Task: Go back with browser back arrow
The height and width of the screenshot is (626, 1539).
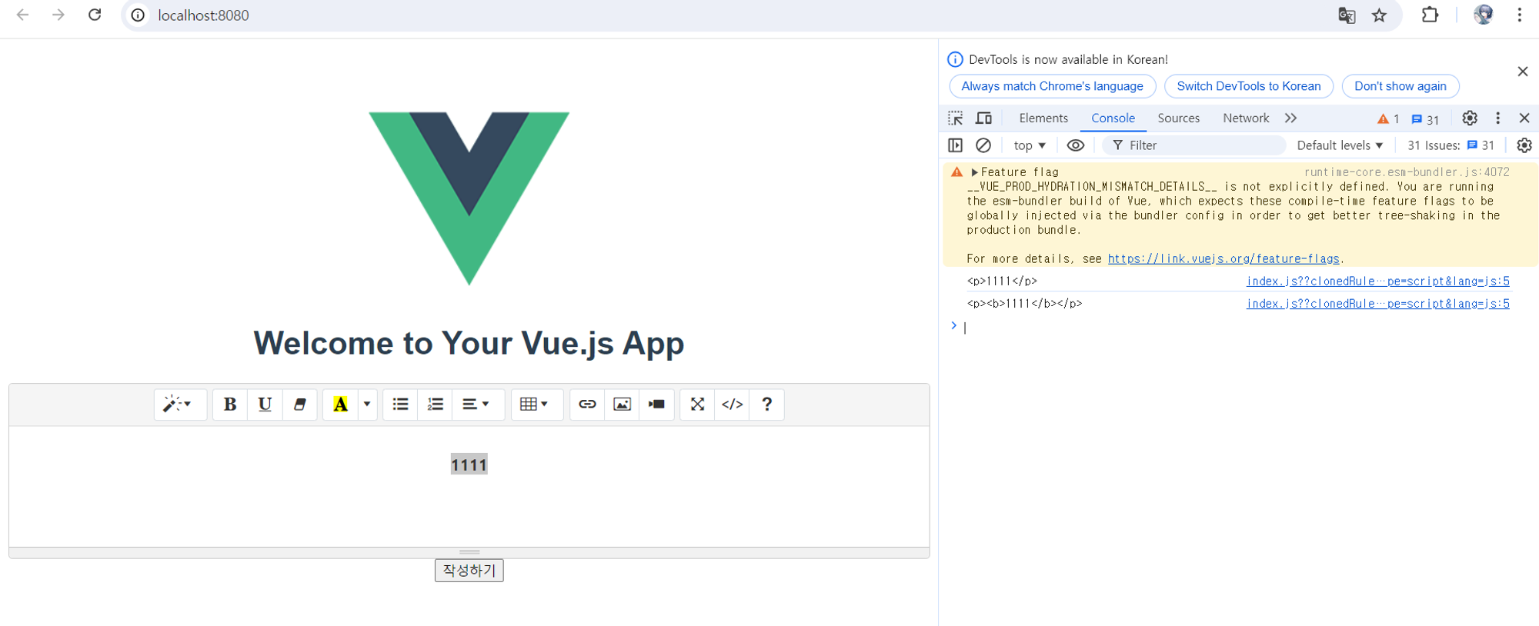Action: click(x=23, y=15)
